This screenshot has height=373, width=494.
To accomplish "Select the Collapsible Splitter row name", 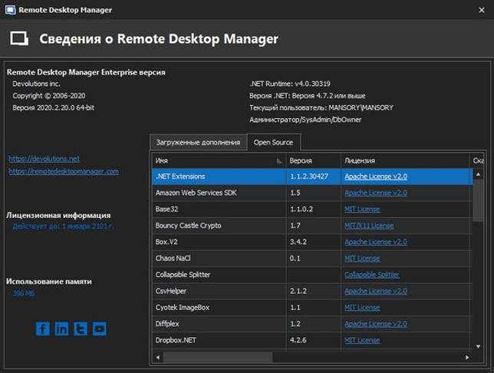I will click(183, 275).
